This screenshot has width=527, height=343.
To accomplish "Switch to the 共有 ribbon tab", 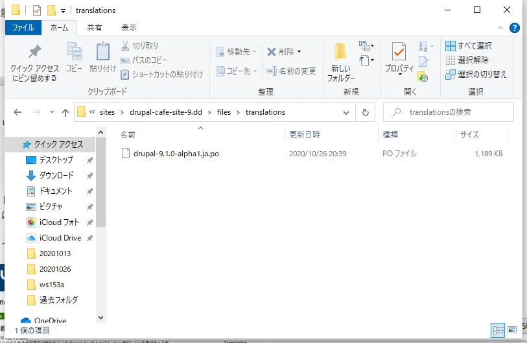I will 95,28.
